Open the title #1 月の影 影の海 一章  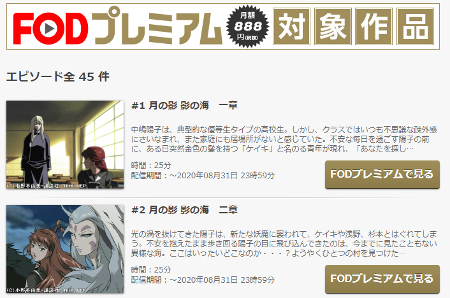tap(184, 106)
